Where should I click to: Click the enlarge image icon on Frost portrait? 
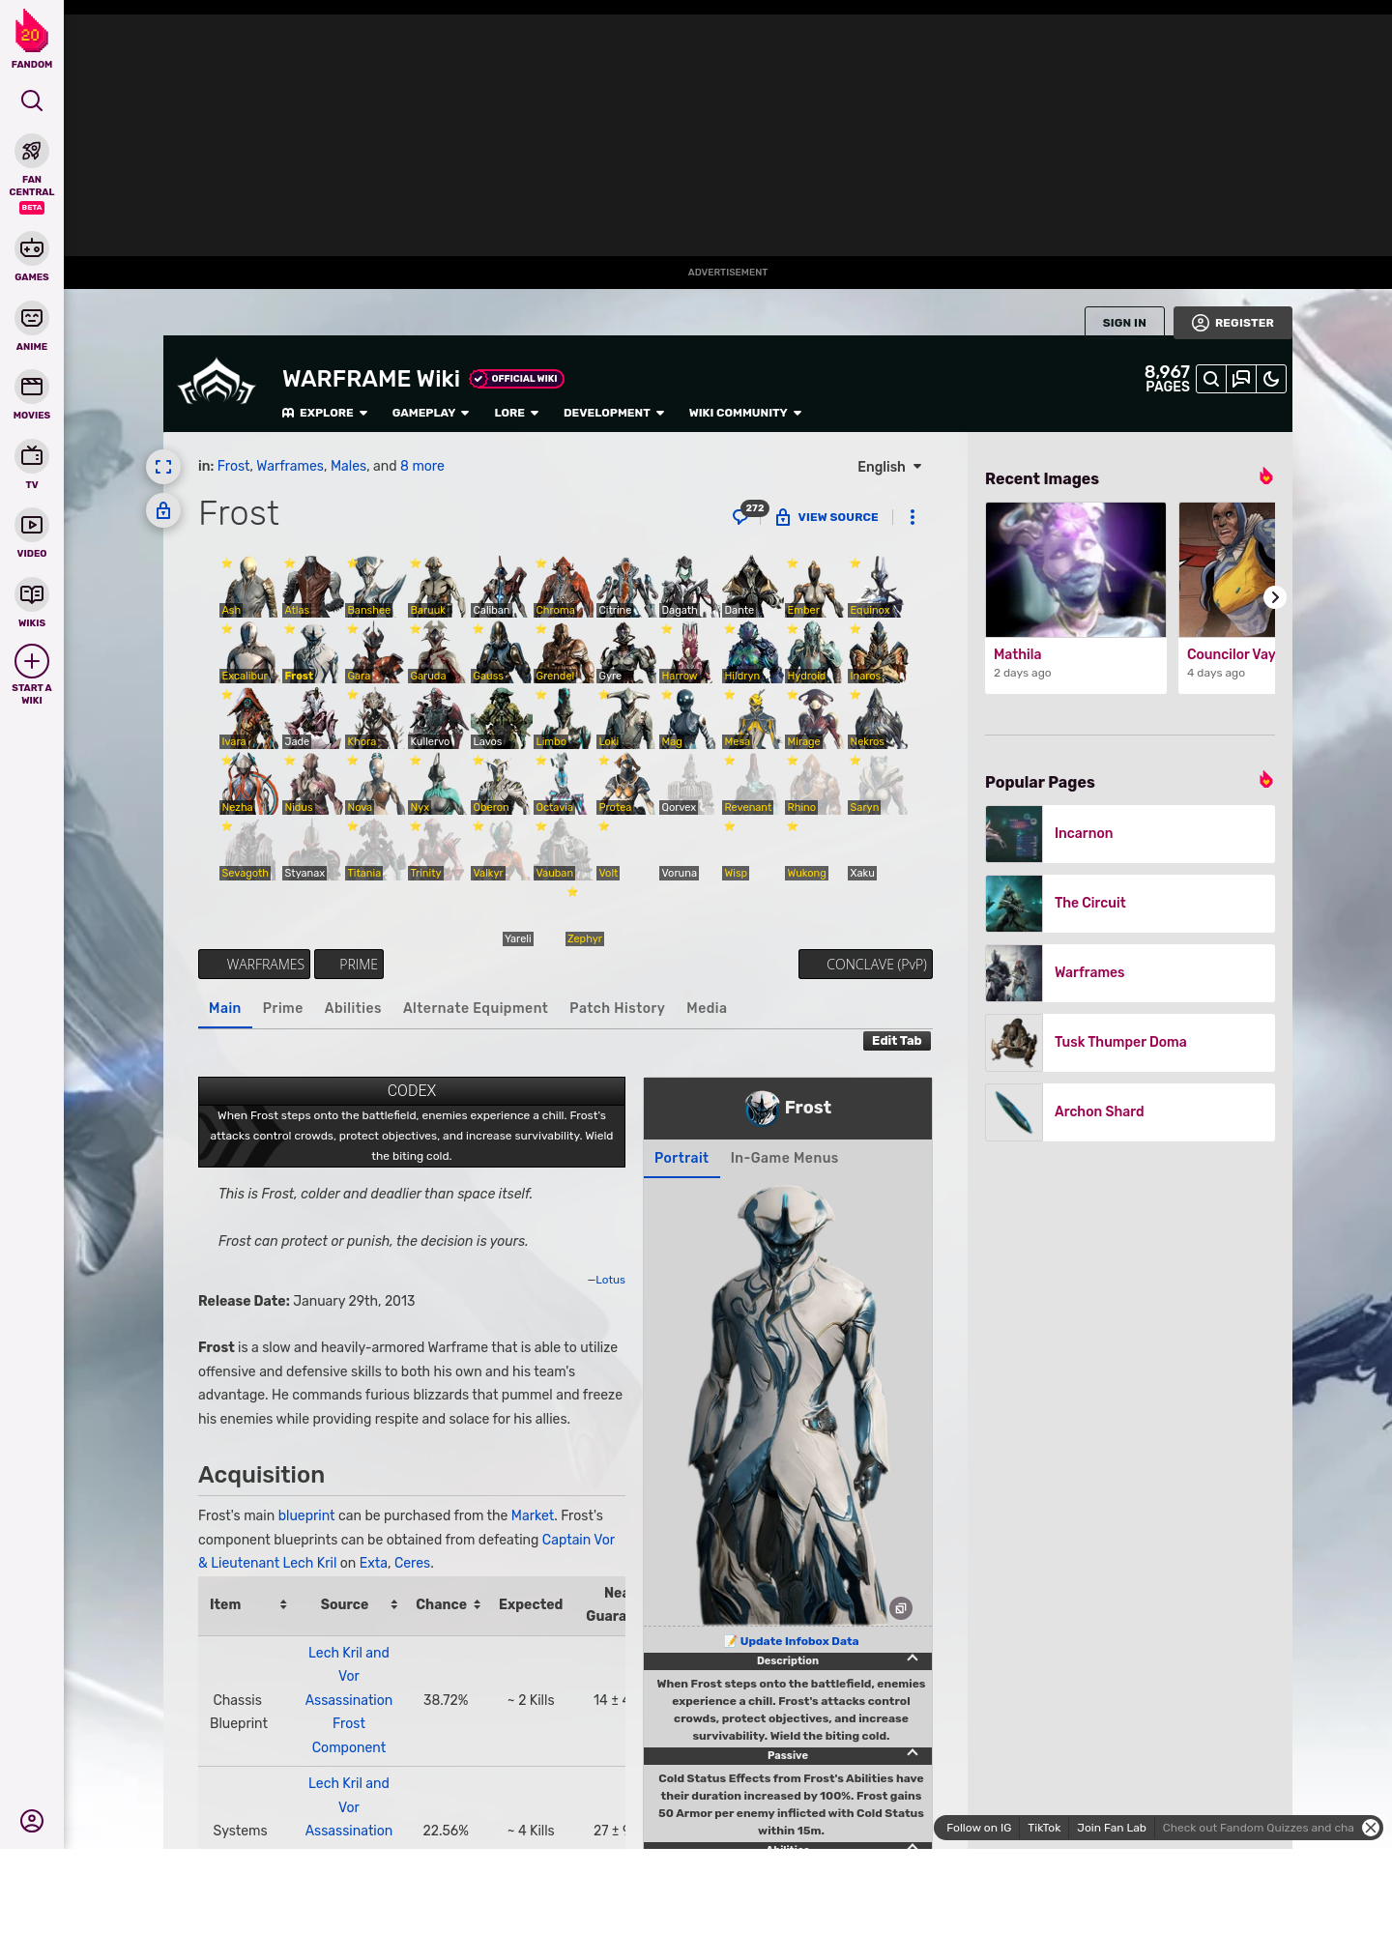[900, 1608]
